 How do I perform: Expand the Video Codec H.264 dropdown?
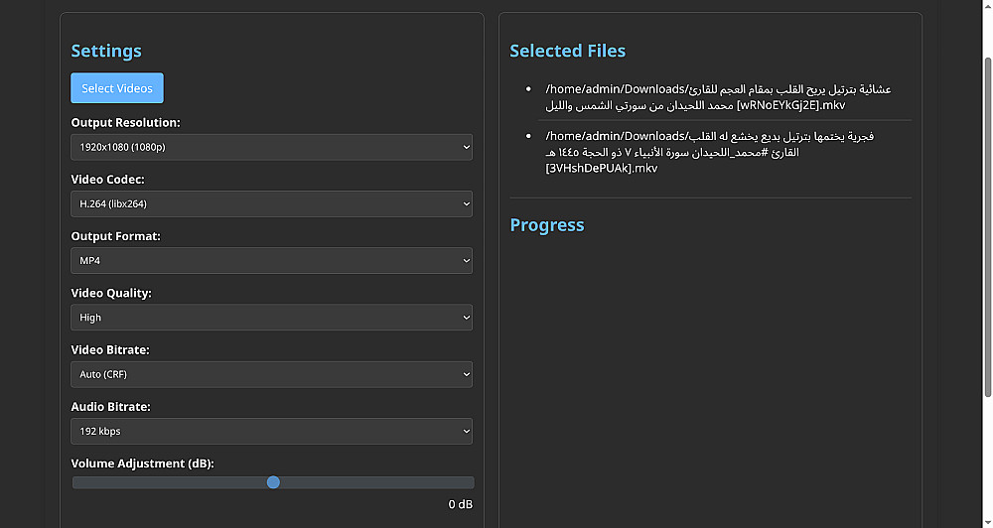[271, 203]
